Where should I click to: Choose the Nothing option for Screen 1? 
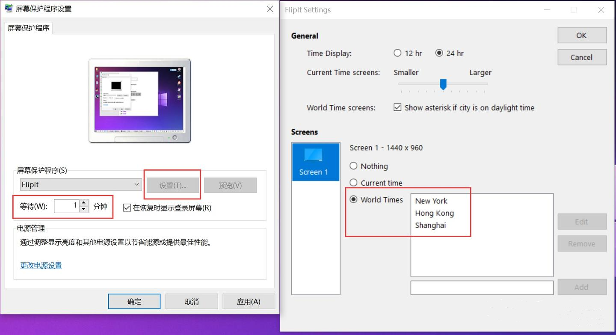point(353,166)
